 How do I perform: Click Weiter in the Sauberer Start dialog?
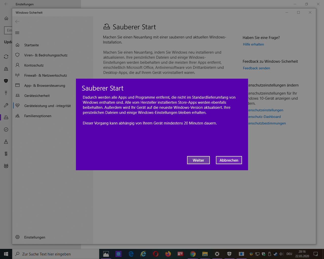[198, 160]
